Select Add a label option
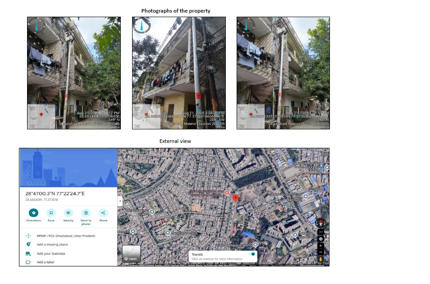This screenshot has height=284, width=430. 46,262
